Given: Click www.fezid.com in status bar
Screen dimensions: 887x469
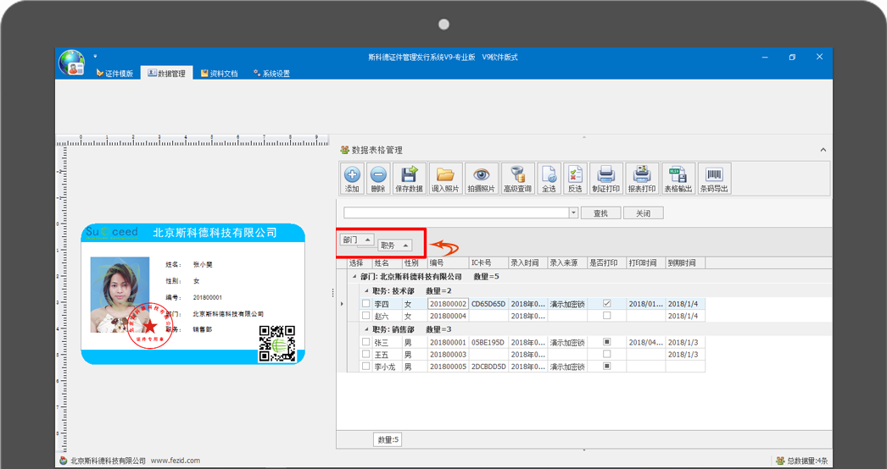Looking at the screenshot, I should 176,461.
